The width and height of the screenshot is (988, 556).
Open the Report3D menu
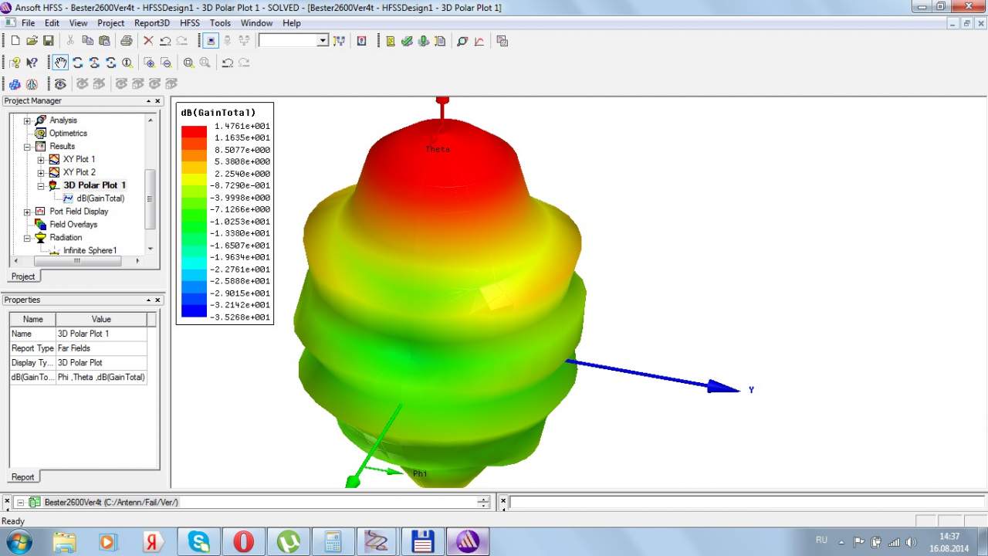[x=151, y=23]
